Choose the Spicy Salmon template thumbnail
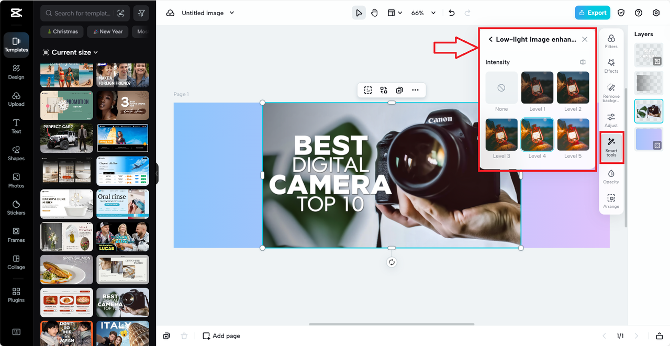Image resolution: width=670 pixels, height=346 pixels. tap(66, 270)
